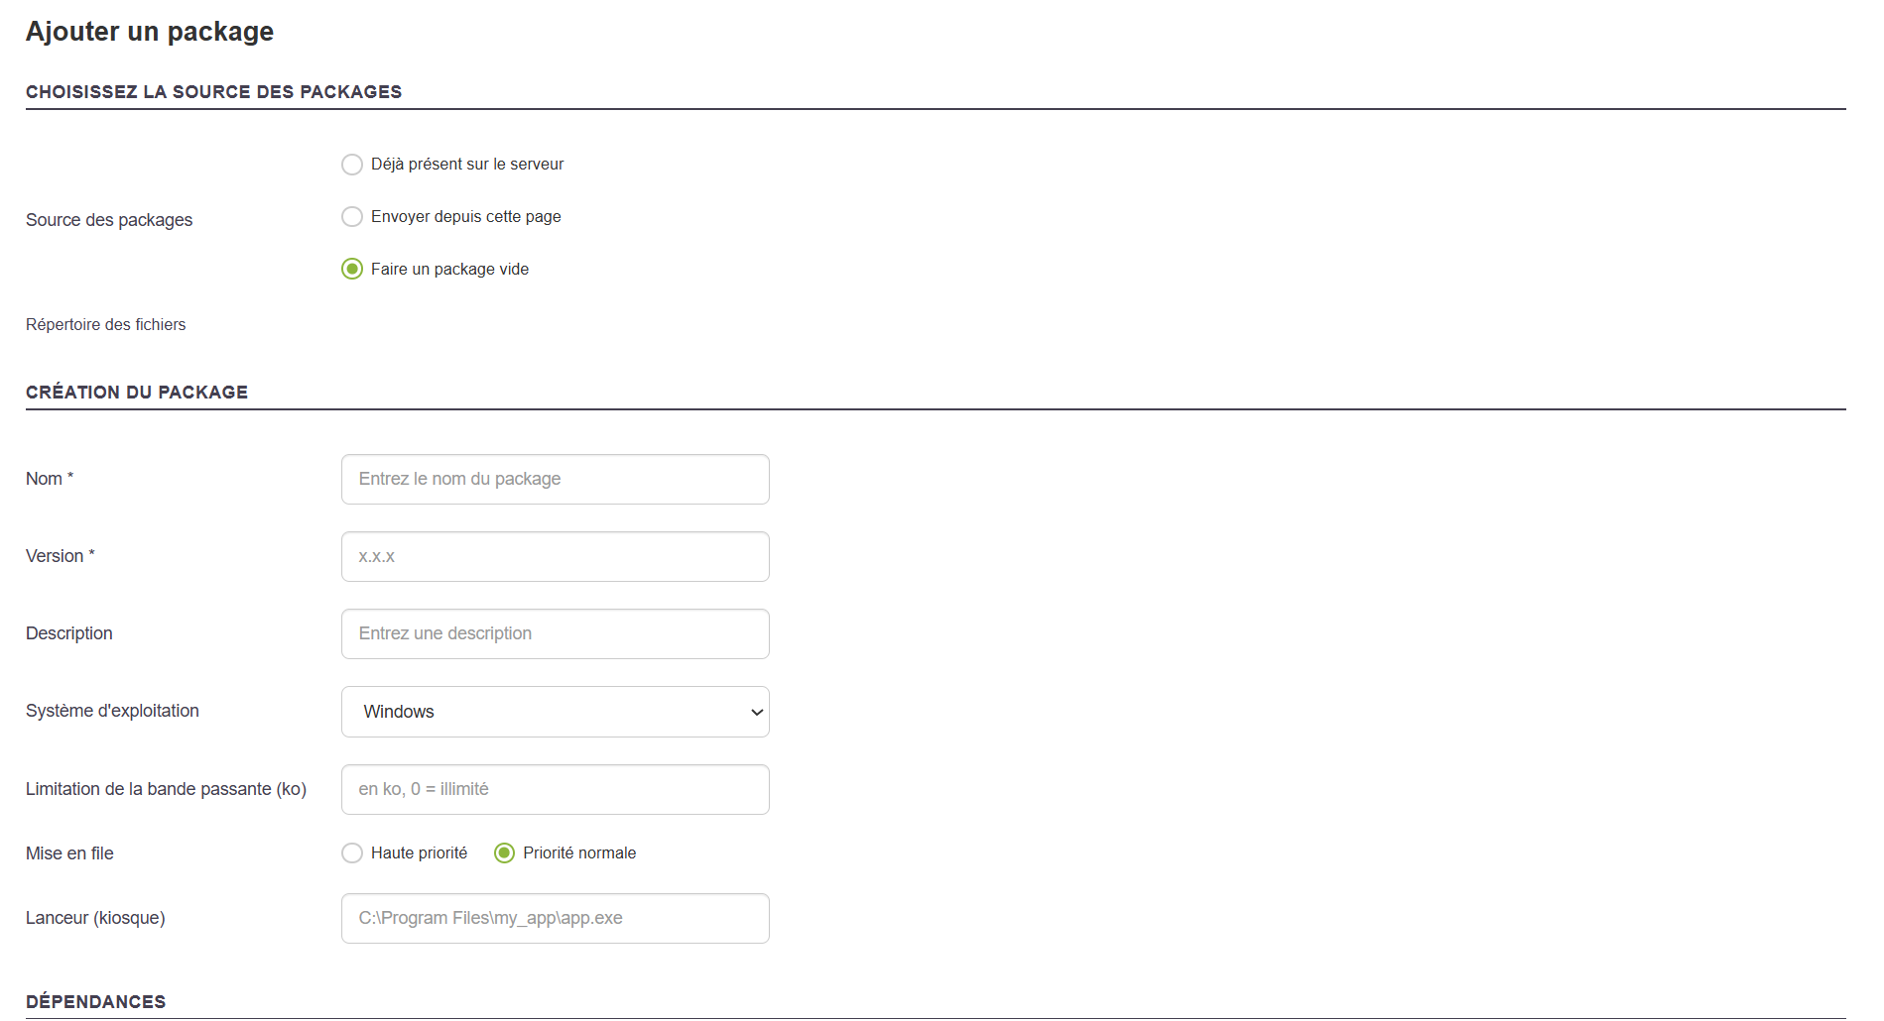
Task: Click the 'DÉPENDANCES' section heading
Action: (x=95, y=1002)
